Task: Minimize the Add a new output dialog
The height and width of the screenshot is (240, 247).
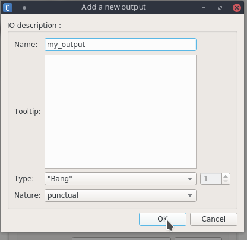Action: tap(204, 8)
